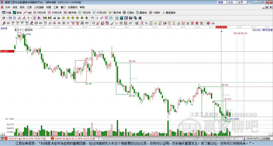Screen dimensions: 273x146
Task: Open the 帮助 menu
Action: click(x=82, y=7)
